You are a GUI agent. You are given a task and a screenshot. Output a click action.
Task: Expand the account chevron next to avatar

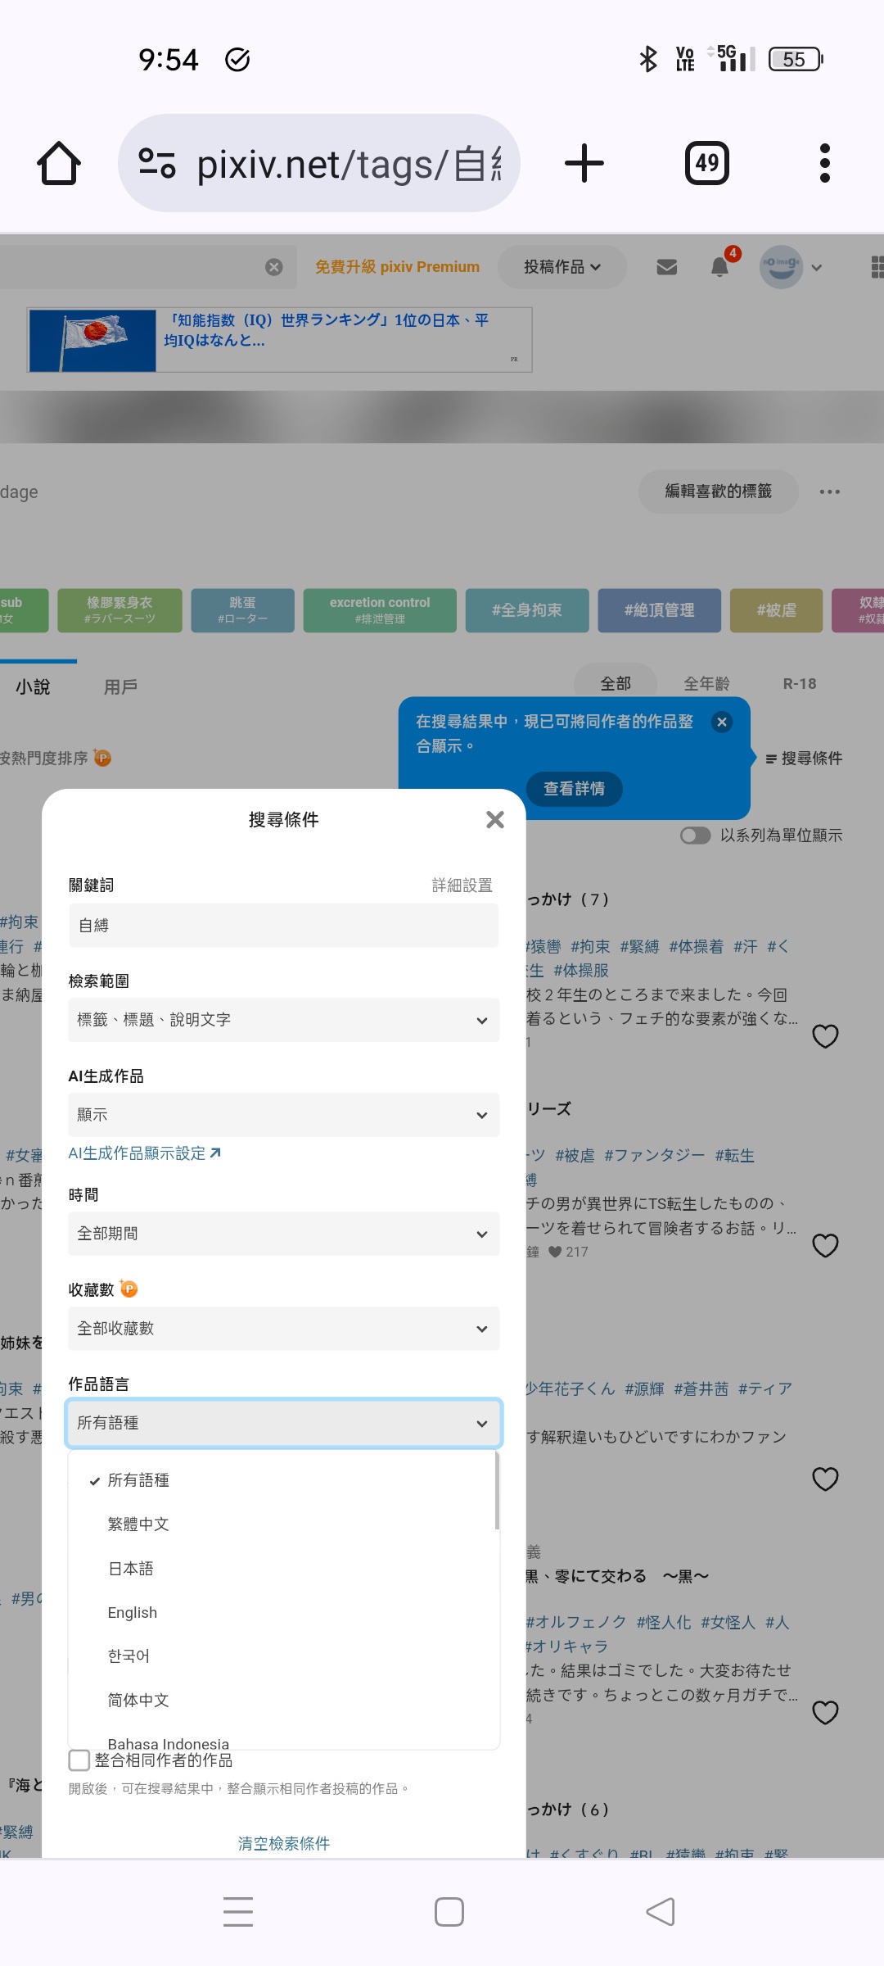pos(816,267)
